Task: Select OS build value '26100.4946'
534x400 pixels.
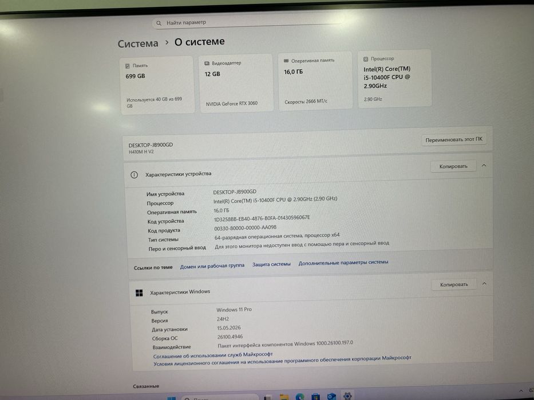Action: coord(230,337)
